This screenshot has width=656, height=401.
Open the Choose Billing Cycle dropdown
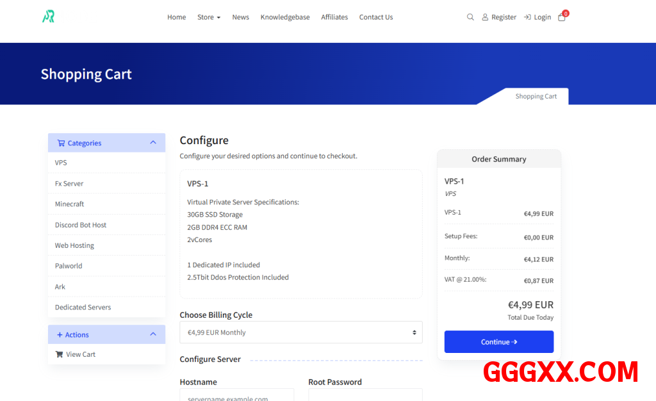[x=300, y=332]
